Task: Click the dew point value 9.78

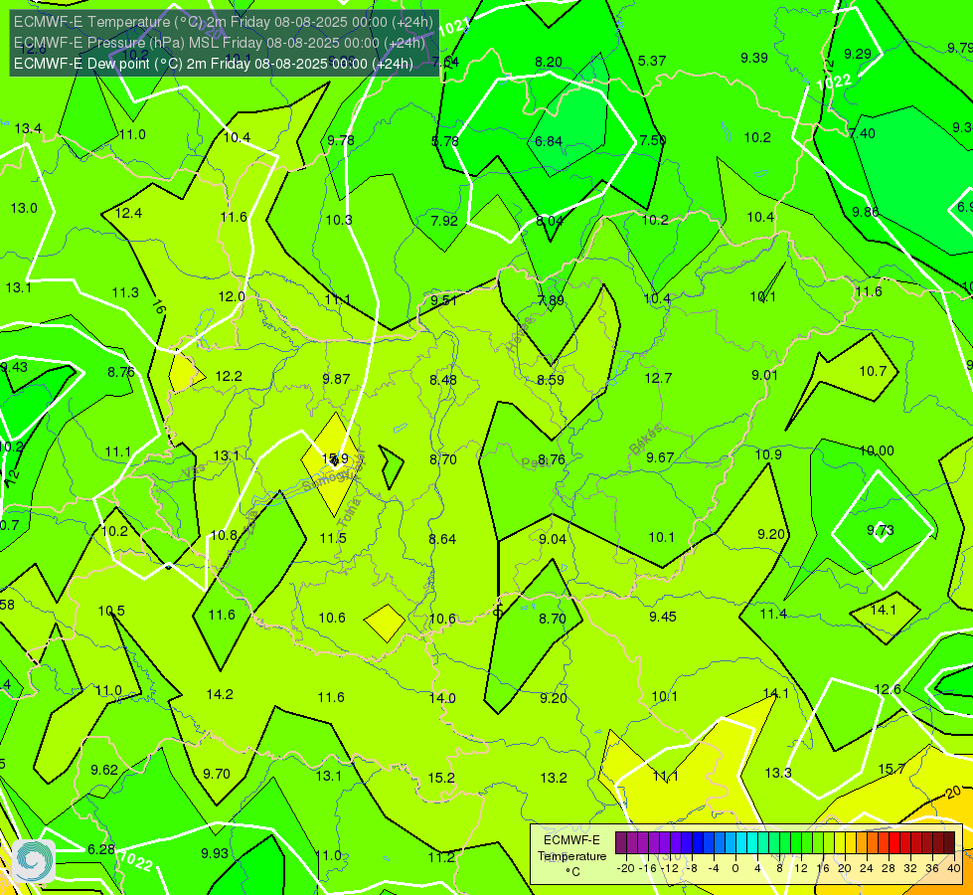Action: (341, 140)
